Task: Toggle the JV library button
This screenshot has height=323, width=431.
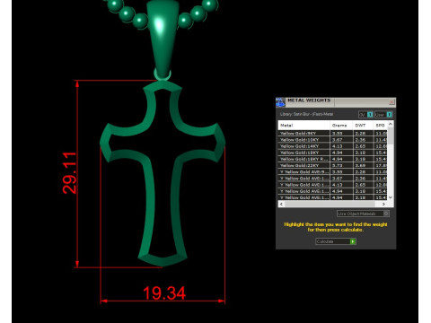Action: pyautogui.click(x=365, y=115)
